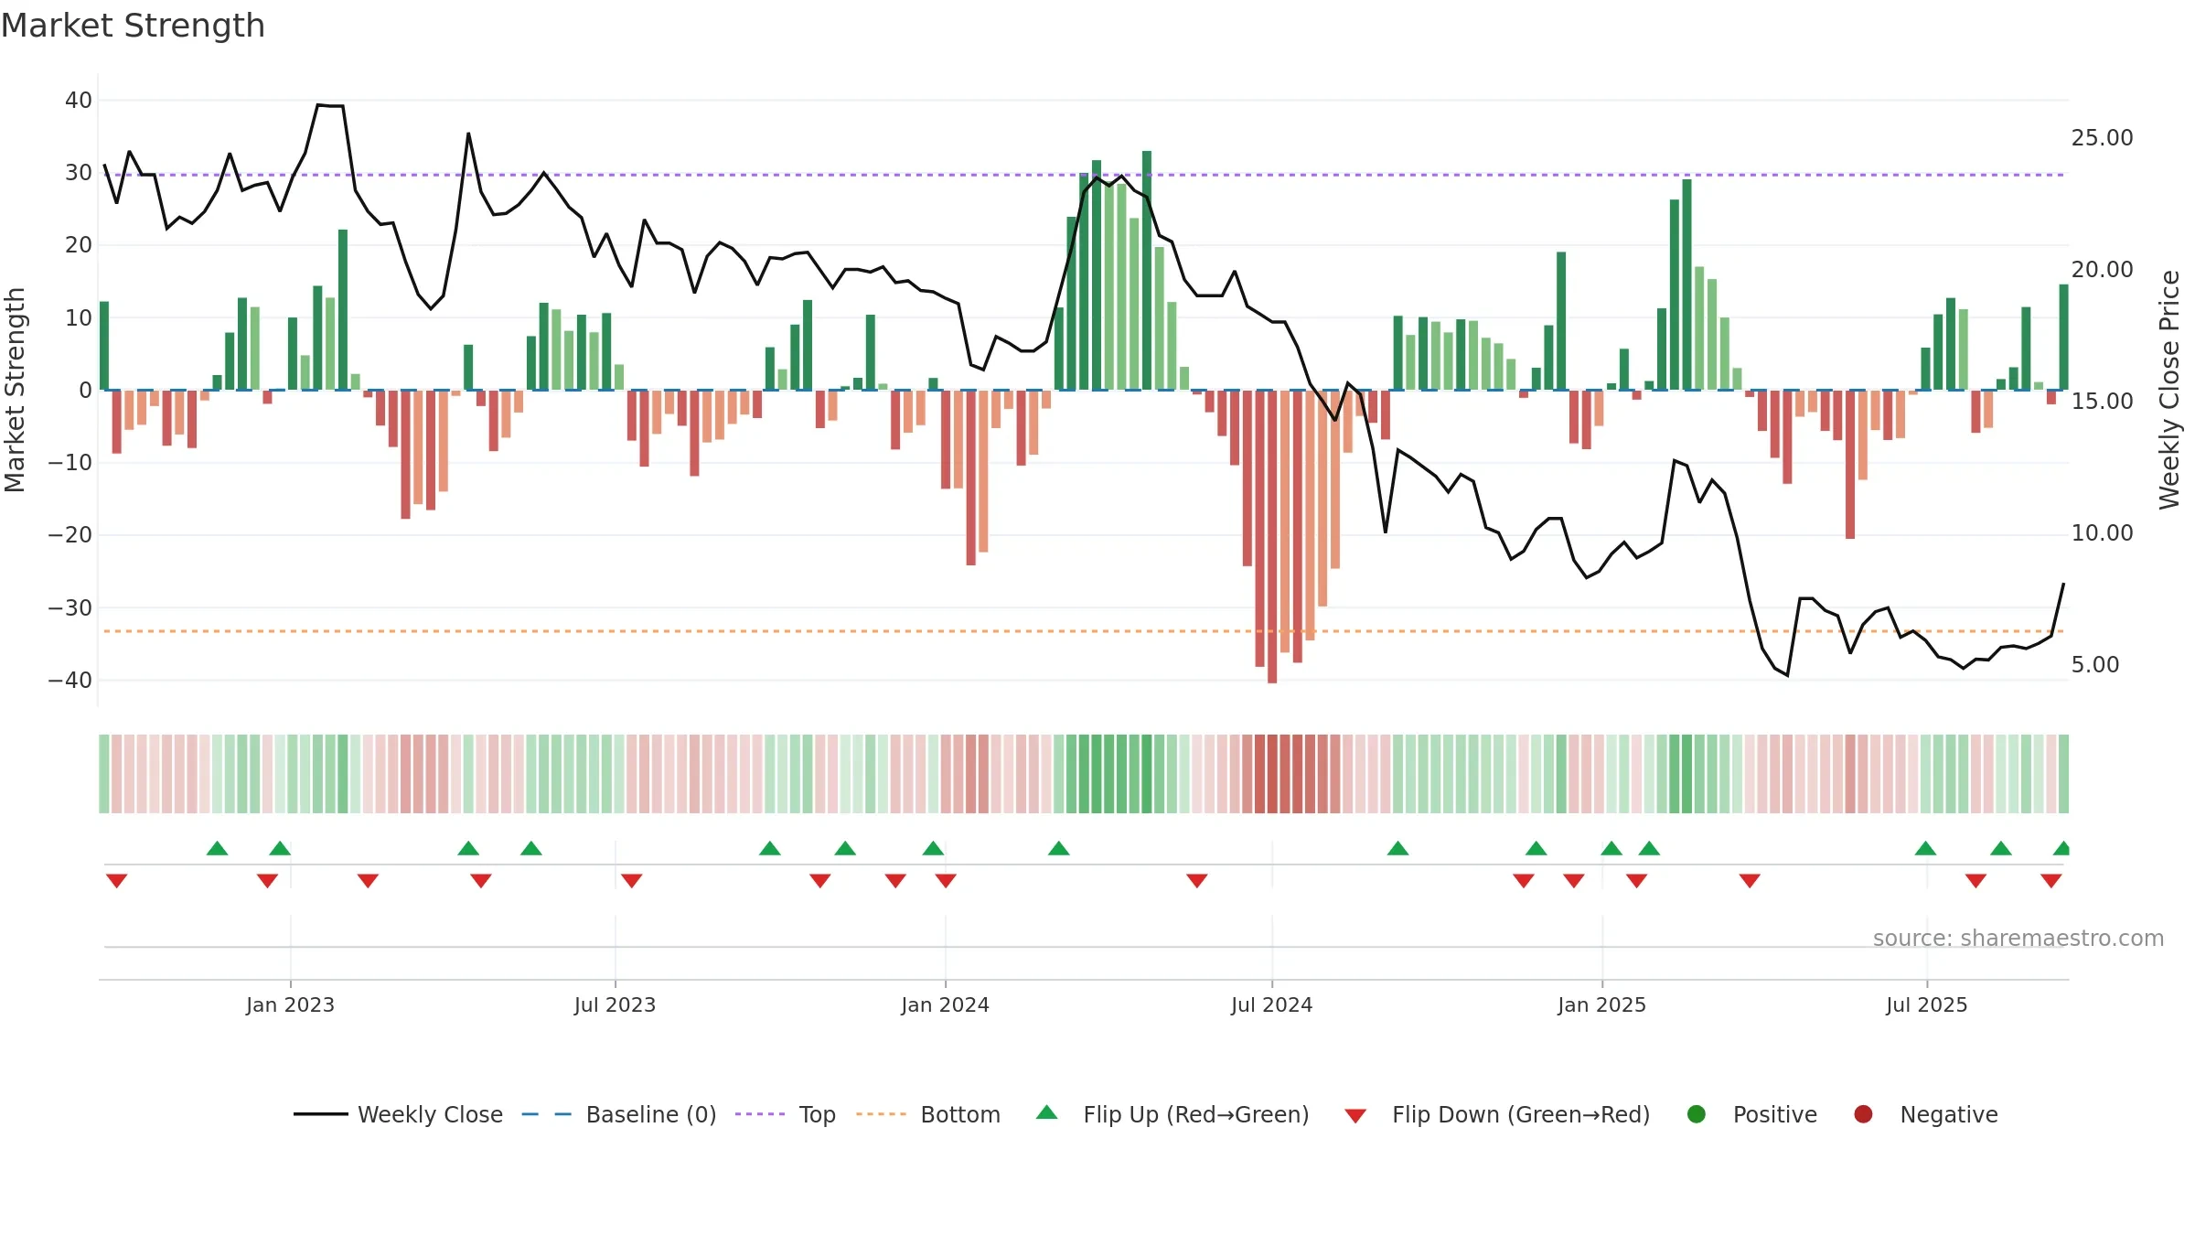Toggle the Flip Up (Red→Green) legend entry

pos(1172,1114)
